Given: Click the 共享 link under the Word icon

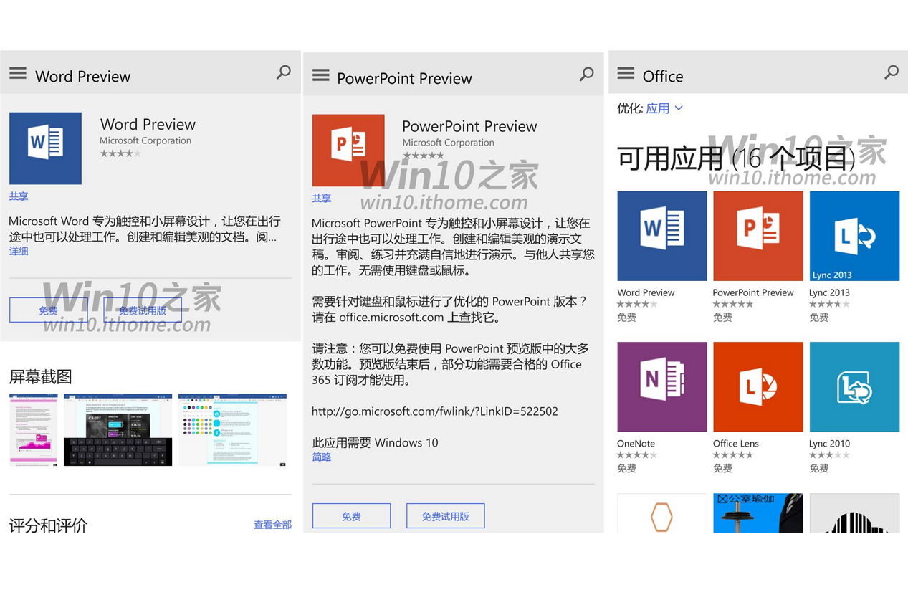Looking at the screenshot, I should (19, 196).
